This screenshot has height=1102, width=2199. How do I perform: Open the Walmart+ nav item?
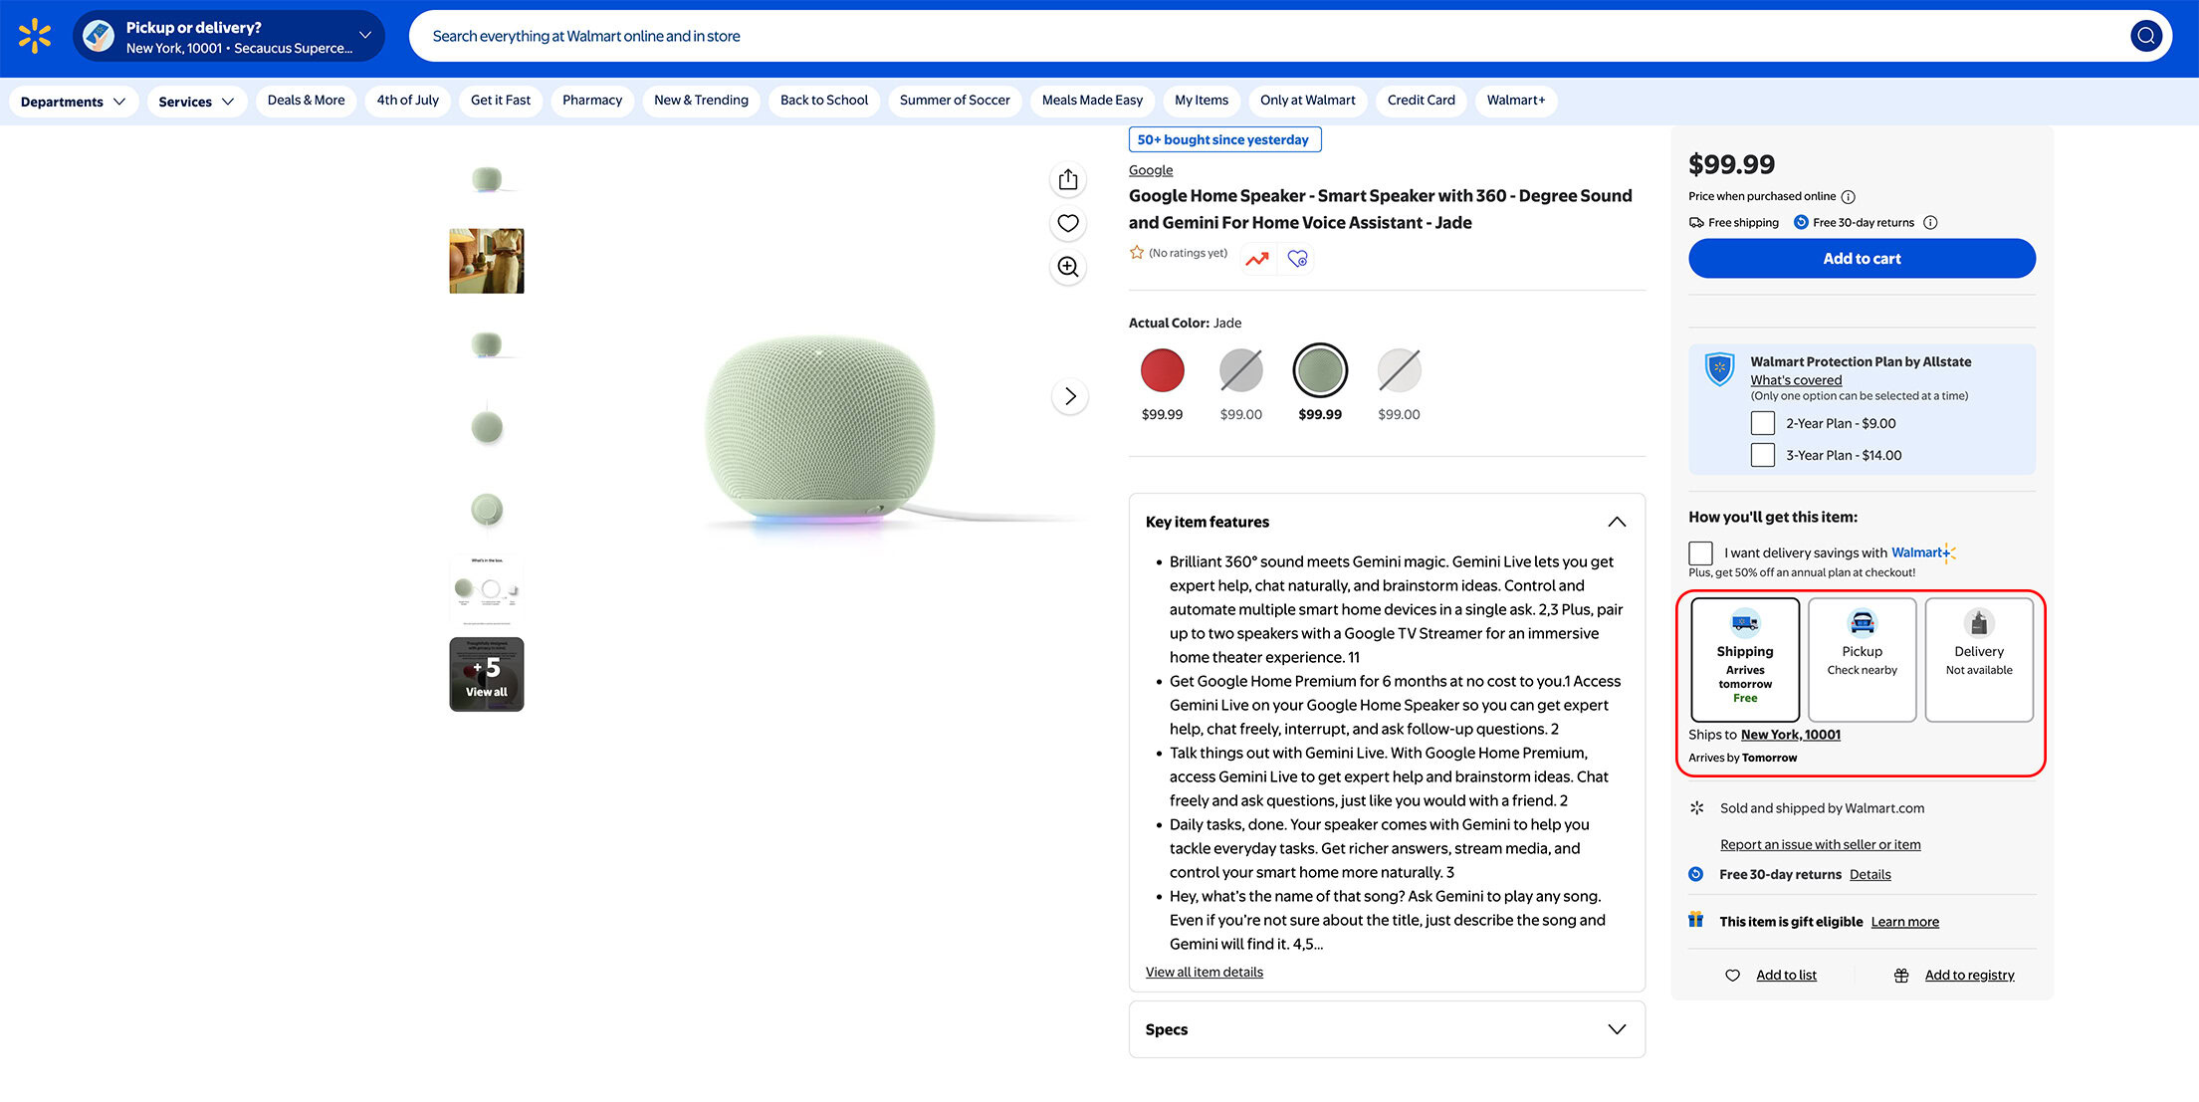point(1516,101)
